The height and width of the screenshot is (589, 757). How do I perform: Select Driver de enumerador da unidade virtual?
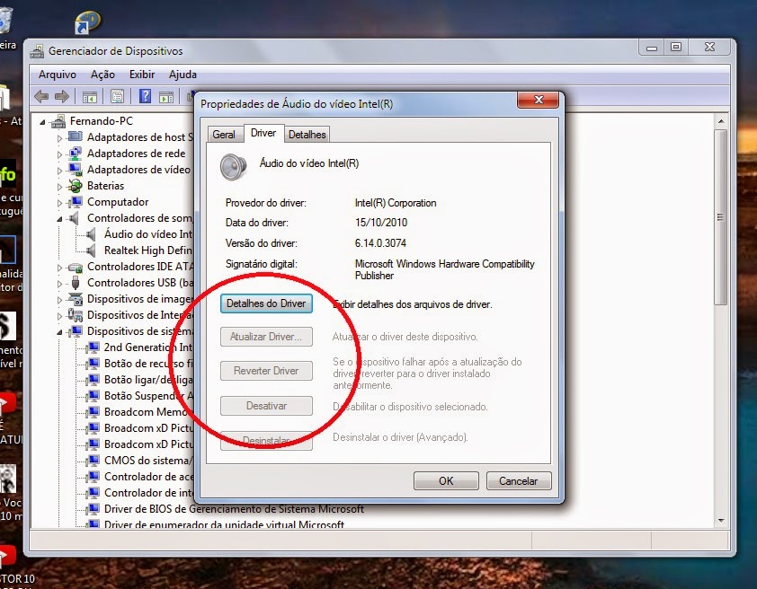tap(225, 524)
